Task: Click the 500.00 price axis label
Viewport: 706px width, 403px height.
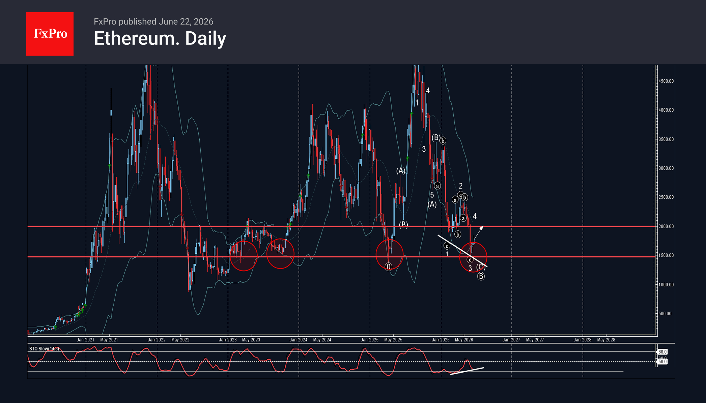Action: click(x=665, y=314)
